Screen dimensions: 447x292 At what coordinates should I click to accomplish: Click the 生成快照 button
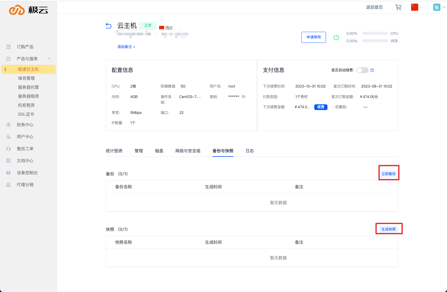(x=389, y=229)
